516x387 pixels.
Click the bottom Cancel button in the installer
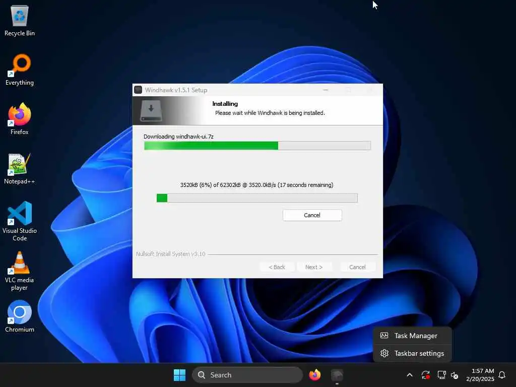point(357,267)
